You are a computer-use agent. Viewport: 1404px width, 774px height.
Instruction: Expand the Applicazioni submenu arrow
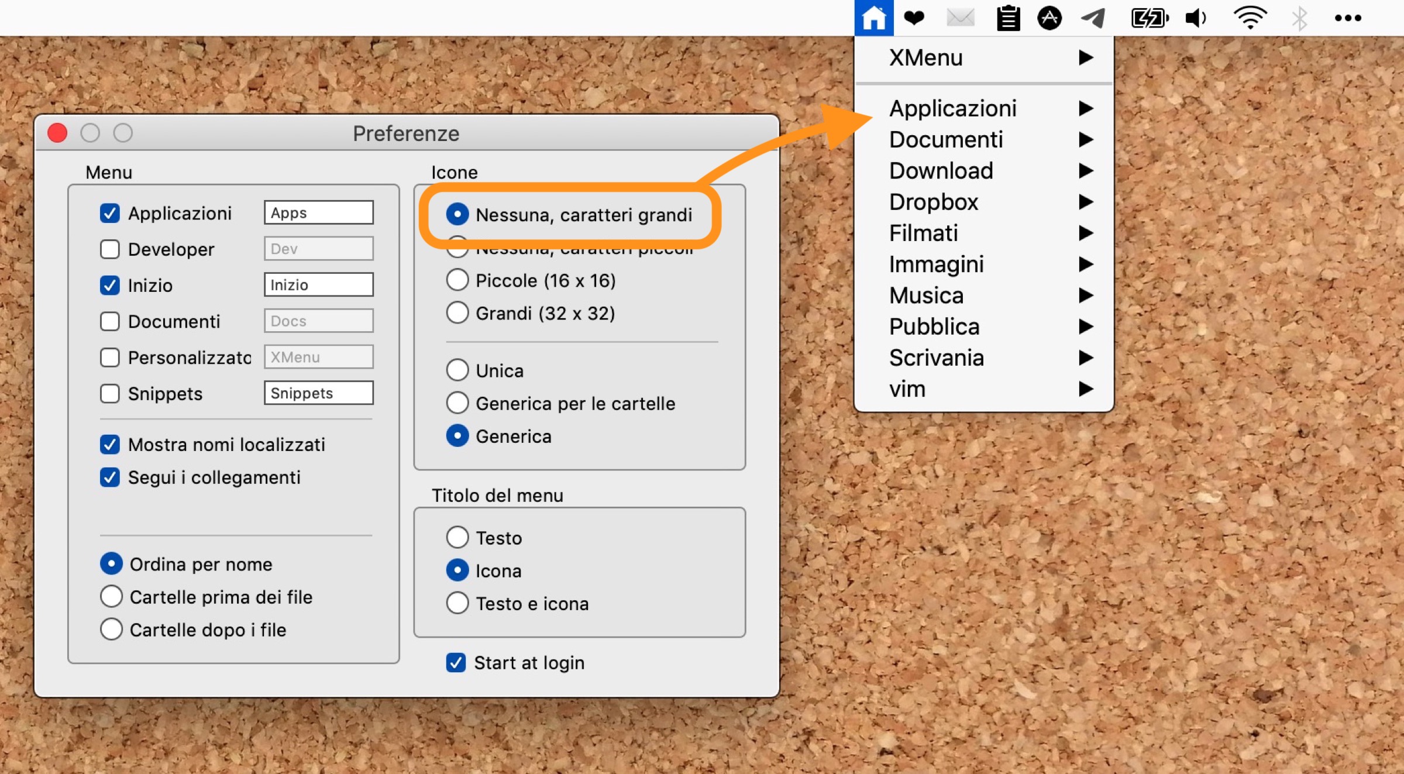pyautogui.click(x=1086, y=108)
